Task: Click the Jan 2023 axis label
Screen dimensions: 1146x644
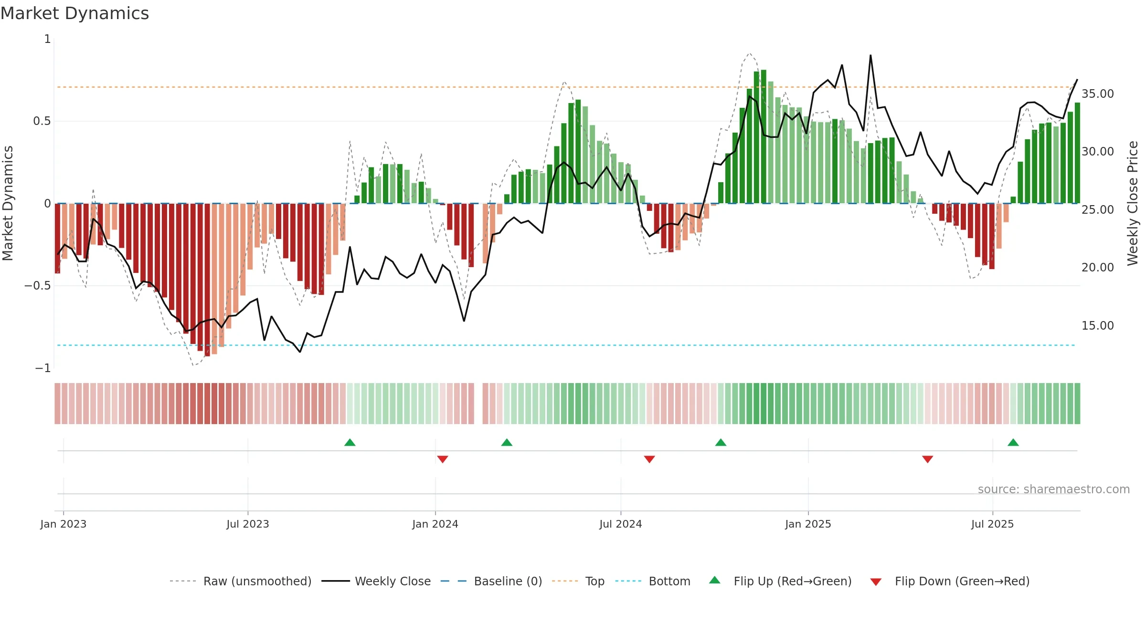Action: [x=64, y=524]
